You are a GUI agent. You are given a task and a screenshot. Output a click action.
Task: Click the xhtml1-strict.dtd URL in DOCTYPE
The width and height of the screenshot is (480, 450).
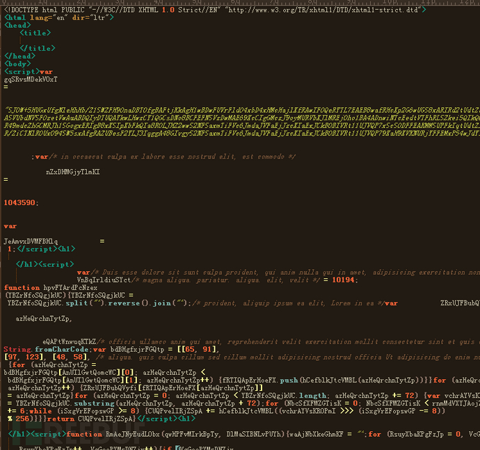[323, 10]
